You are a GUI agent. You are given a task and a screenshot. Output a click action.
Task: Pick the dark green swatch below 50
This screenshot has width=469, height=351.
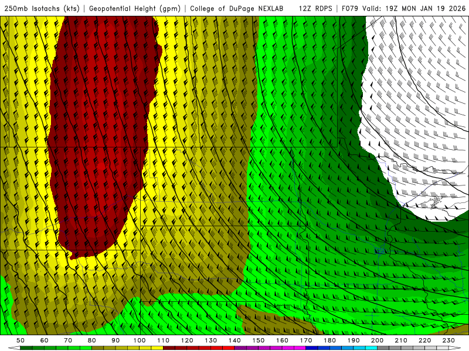click(26, 348)
